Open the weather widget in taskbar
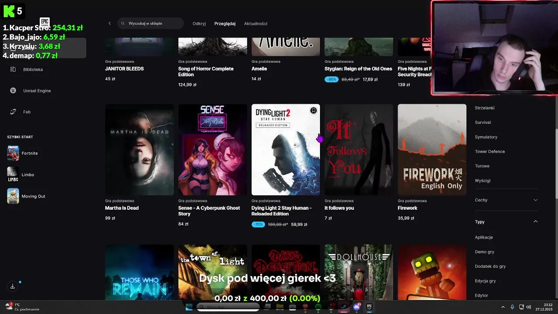 coord(22,307)
